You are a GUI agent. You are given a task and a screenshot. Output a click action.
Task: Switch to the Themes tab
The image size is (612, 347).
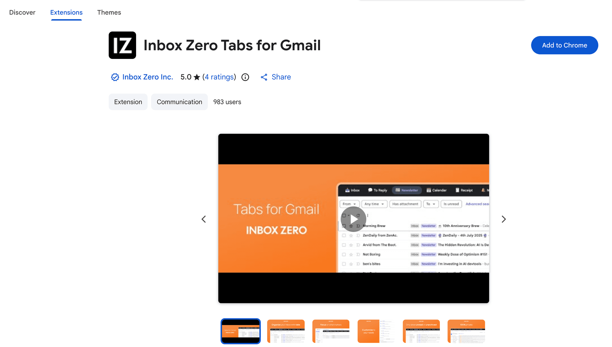coord(109,12)
